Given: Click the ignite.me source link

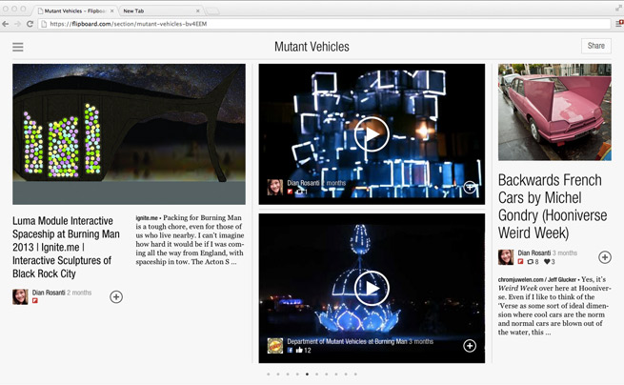Looking at the screenshot, I should [147, 218].
